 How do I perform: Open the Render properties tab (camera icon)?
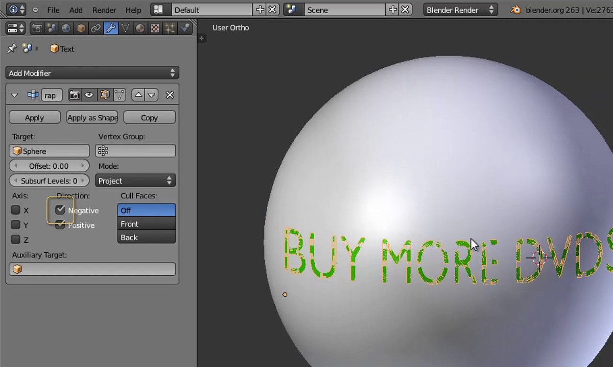click(x=37, y=29)
